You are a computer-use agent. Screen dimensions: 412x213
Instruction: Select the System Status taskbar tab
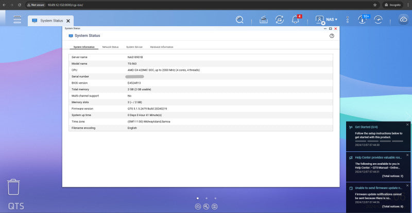(50, 21)
